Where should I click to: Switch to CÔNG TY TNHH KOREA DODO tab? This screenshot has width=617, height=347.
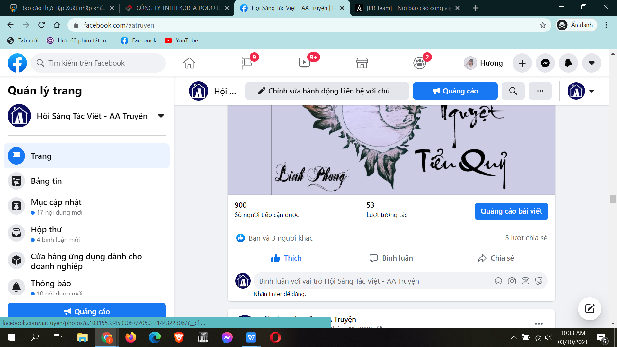(x=177, y=8)
